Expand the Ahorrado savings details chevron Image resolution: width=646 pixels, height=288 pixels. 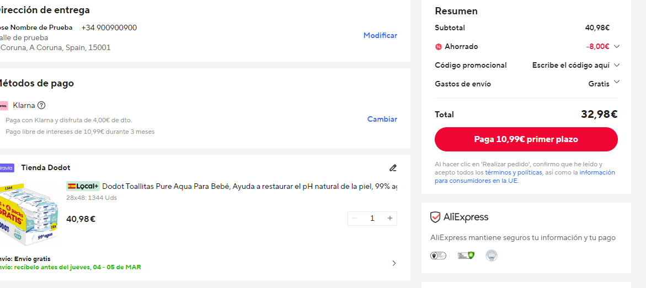click(x=616, y=46)
